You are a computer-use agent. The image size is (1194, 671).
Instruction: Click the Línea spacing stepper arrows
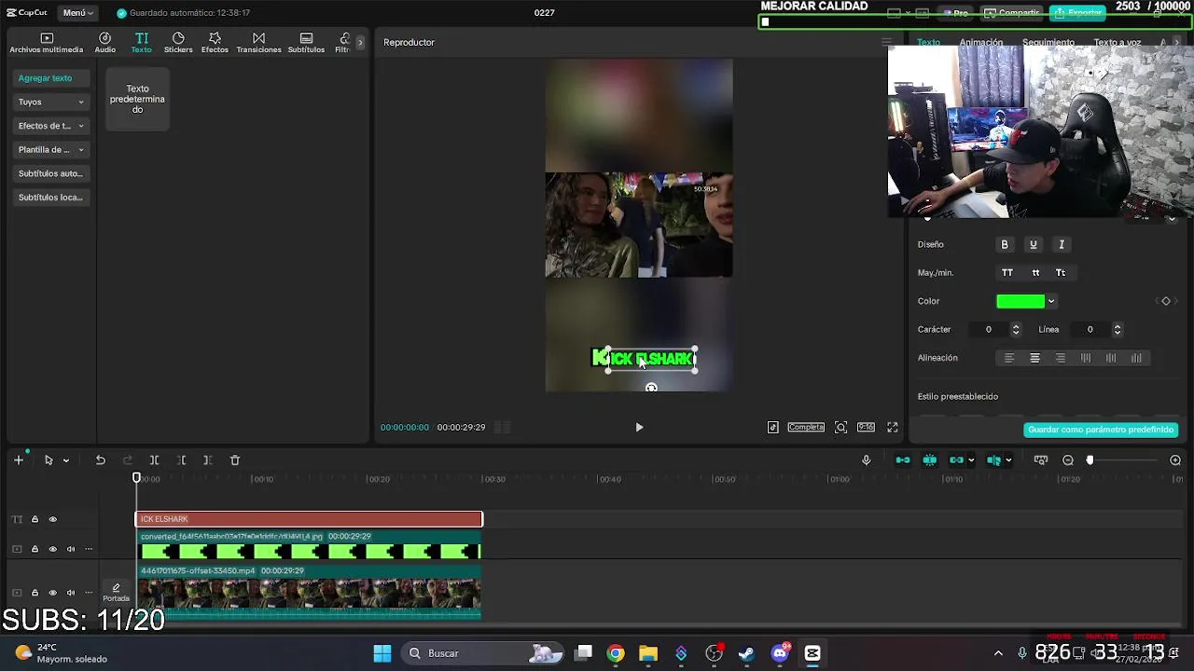tap(1117, 329)
